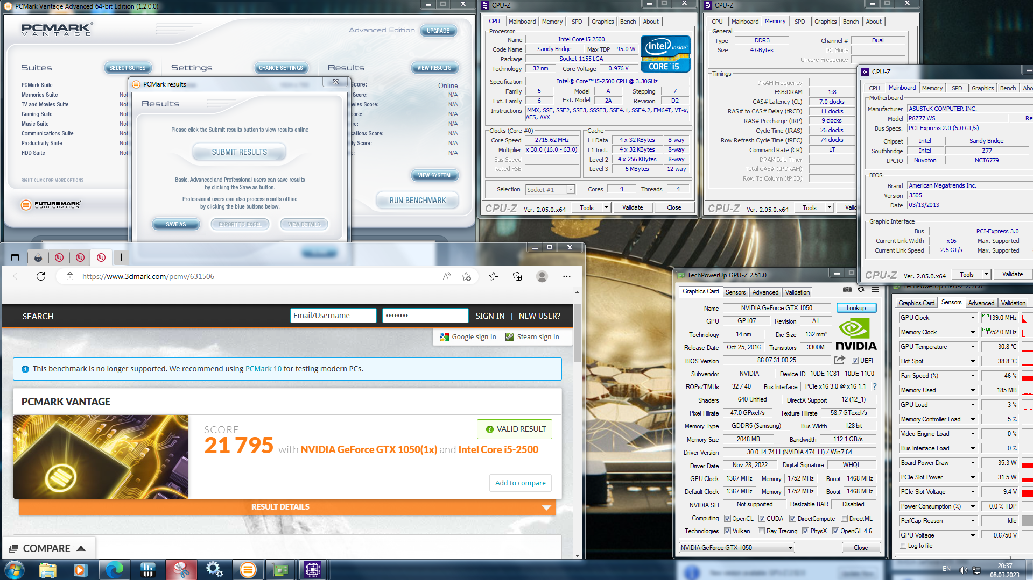The image size is (1033, 580).
Task: Open the CPU-Z Tools dropdown arrow in CPU window
Action: [x=606, y=207]
